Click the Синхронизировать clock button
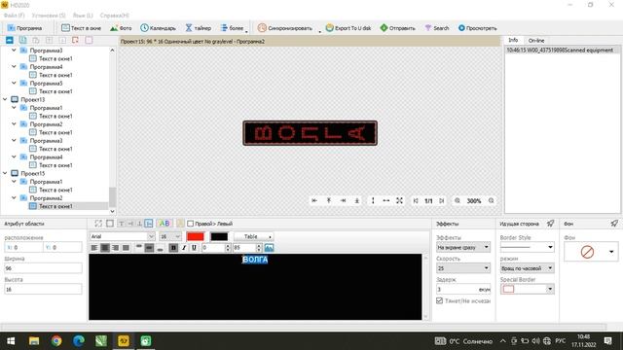Screen dimensions: 623x350 (285, 28)
